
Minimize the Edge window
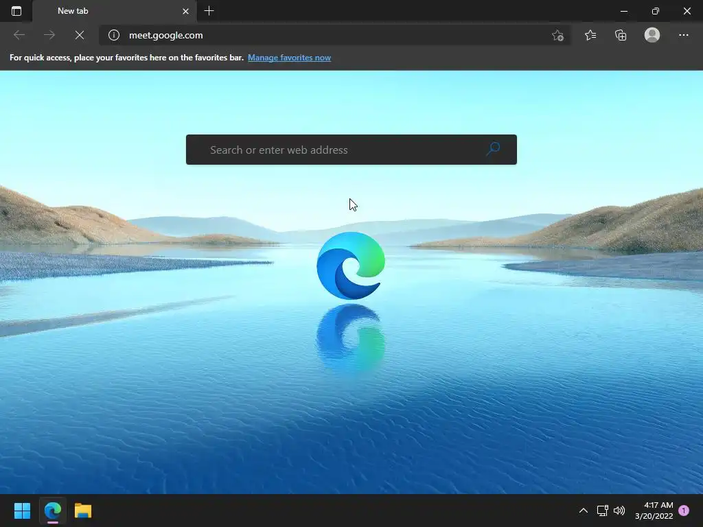(x=623, y=11)
